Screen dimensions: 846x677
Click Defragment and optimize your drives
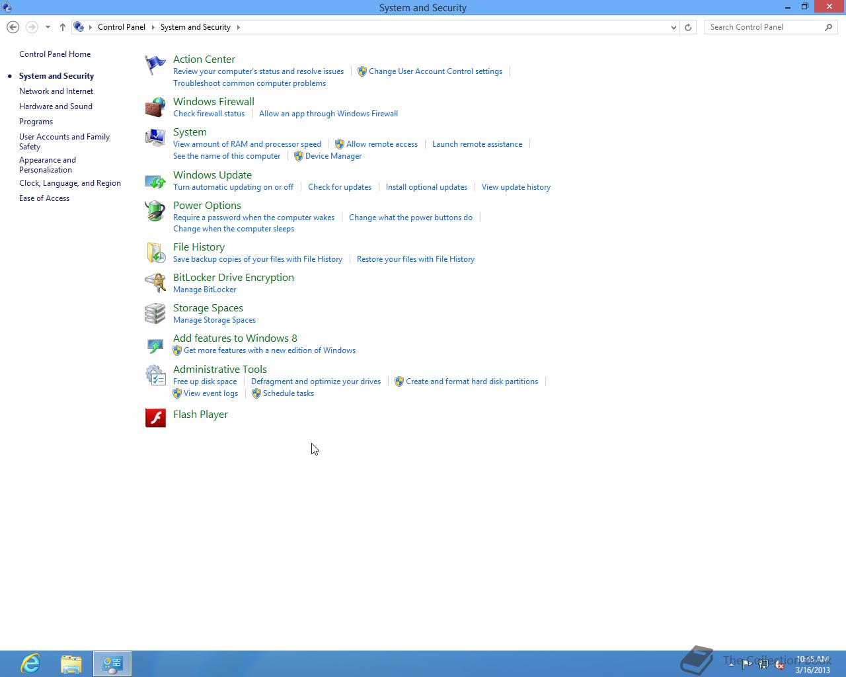pyautogui.click(x=316, y=381)
